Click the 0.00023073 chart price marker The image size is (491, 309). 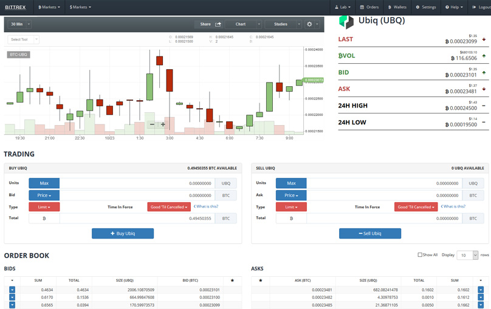tap(314, 80)
